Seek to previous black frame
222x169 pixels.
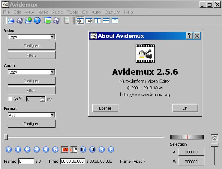coord(83,149)
